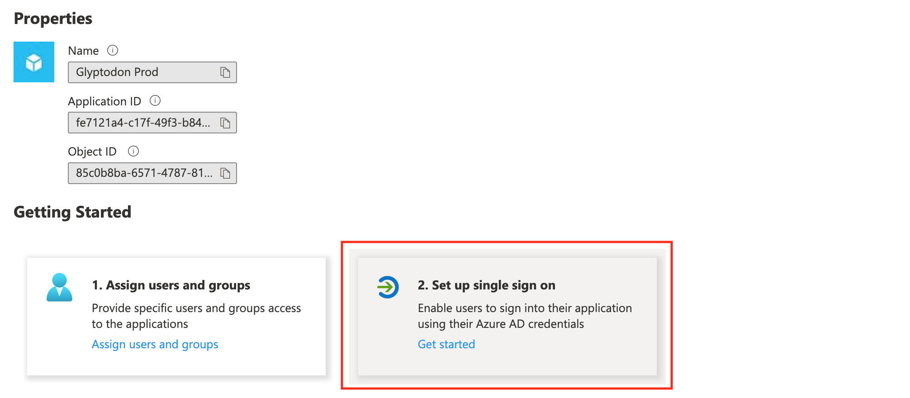This screenshot has width=910, height=398.
Task: Open the Assign users and groups link
Action: point(155,345)
